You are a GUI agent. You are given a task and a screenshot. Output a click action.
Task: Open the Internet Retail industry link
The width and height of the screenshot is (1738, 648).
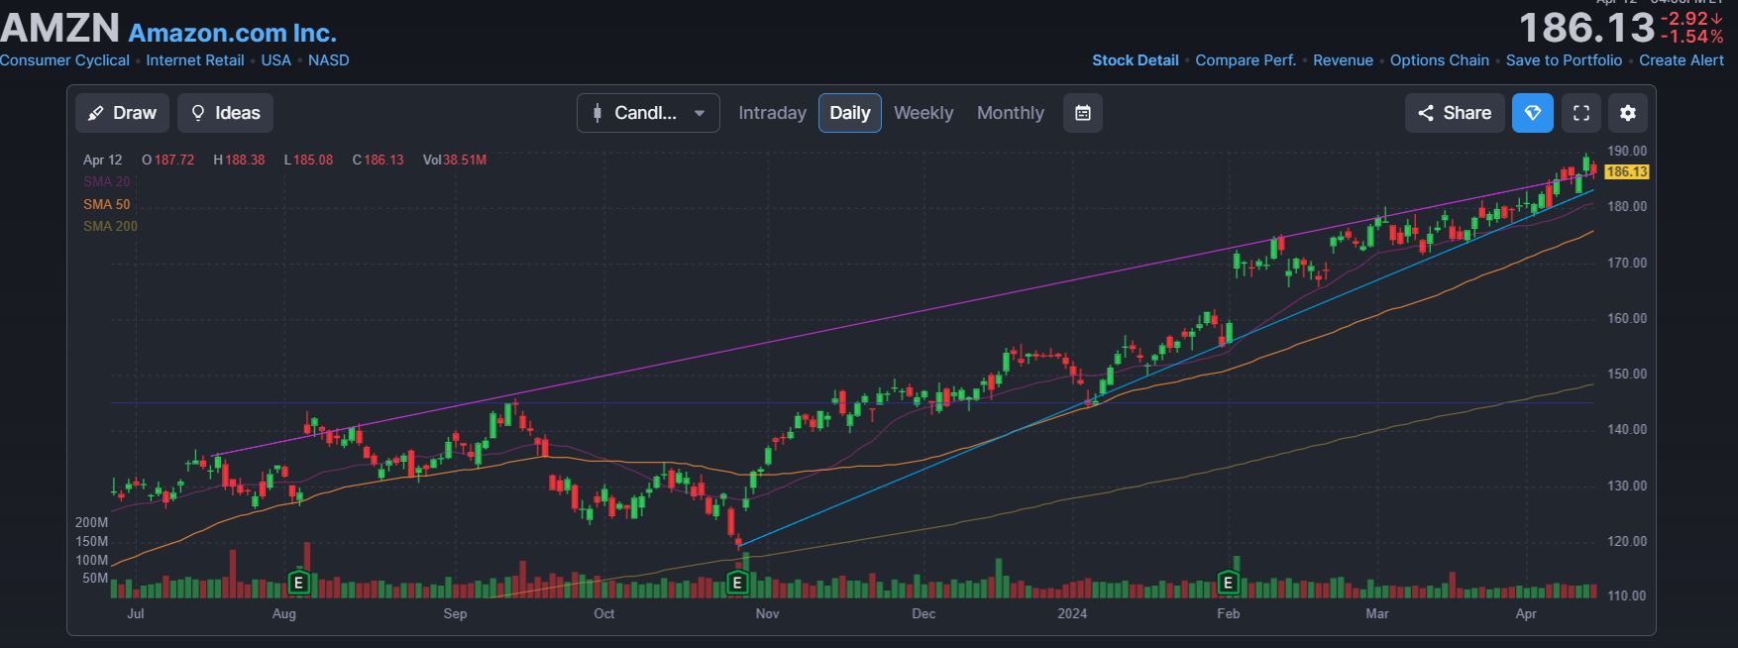pyautogui.click(x=195, y=60)
